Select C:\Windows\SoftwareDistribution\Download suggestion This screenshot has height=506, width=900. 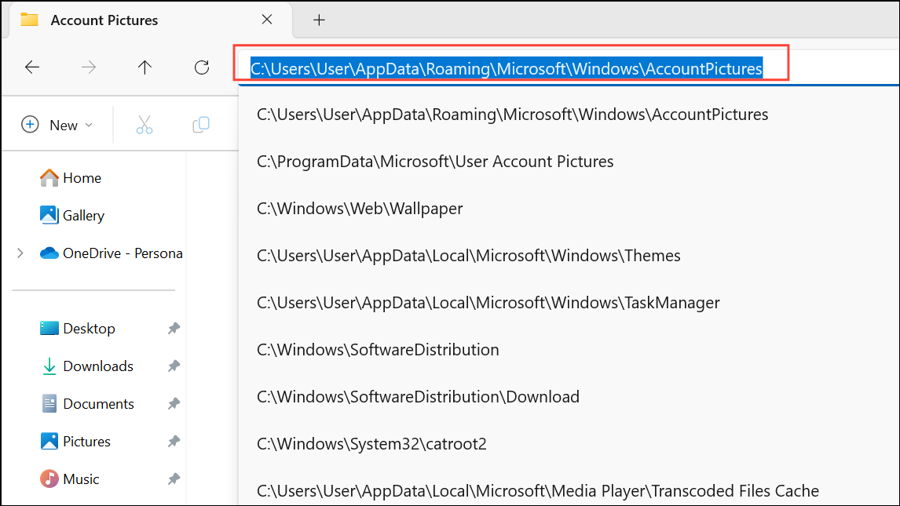[x=418, y=396]
